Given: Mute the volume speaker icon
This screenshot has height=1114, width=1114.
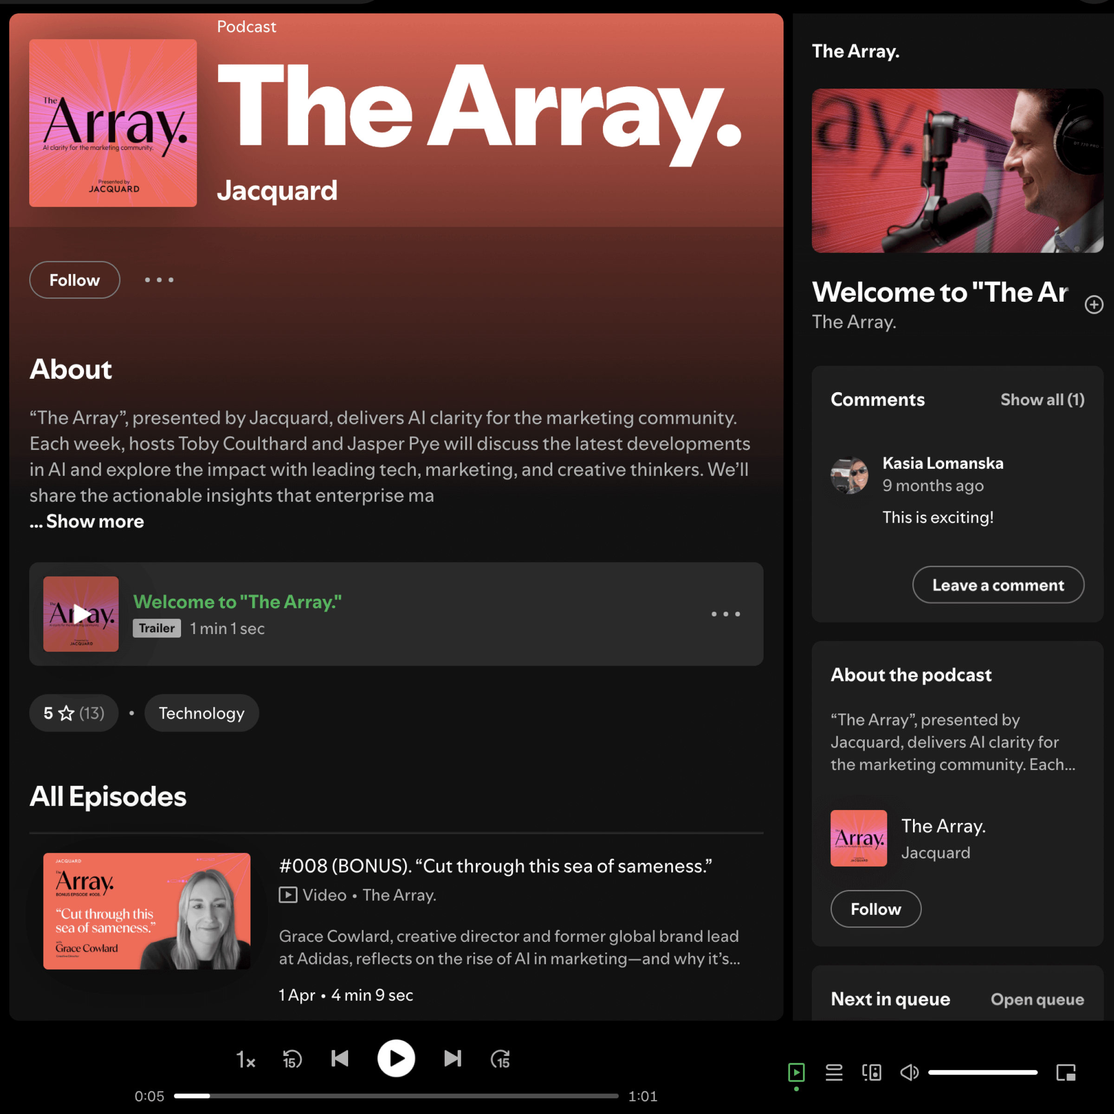Looking at the screenshot, I should tap(909, 1073).
